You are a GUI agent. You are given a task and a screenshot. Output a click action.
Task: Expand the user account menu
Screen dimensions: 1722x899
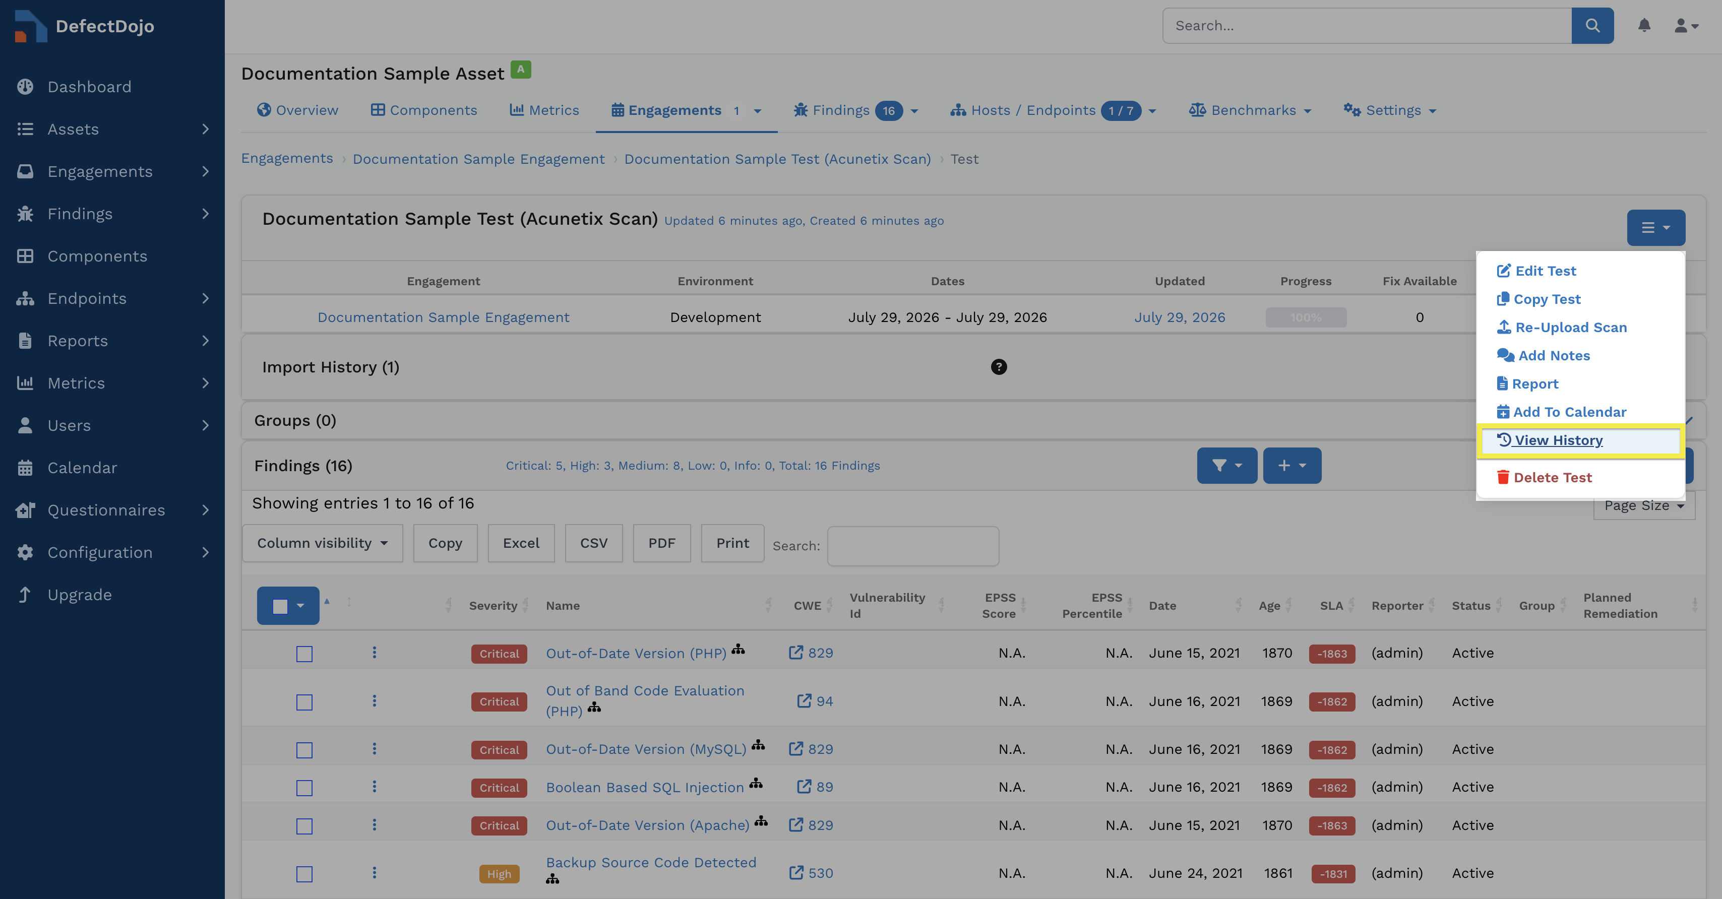pyautogui.click(x=1686, y=25)
